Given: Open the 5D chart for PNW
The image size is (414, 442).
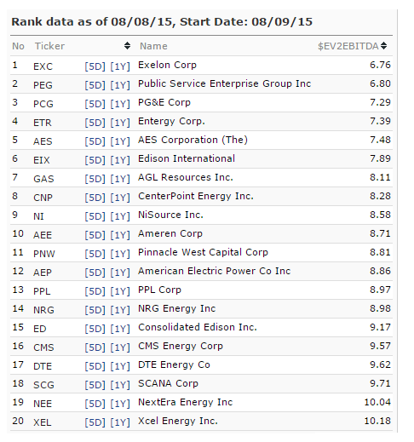Looking at the screenshot, I should click(x=95, y=254).
